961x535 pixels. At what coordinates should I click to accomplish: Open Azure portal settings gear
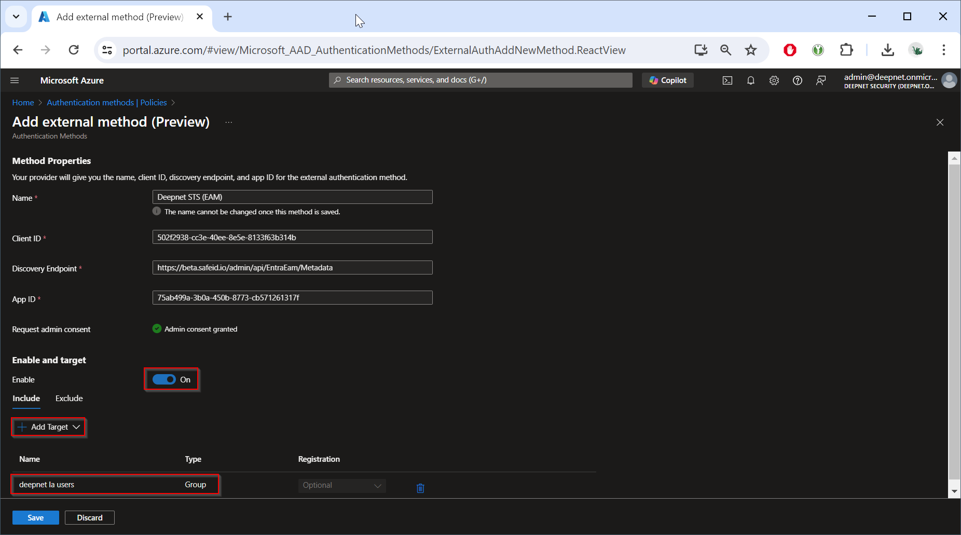774,80
